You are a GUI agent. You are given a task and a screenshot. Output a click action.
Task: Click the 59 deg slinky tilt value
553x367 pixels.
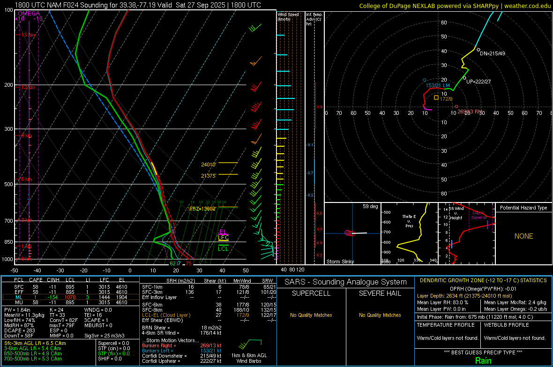(x=370, y=206)
